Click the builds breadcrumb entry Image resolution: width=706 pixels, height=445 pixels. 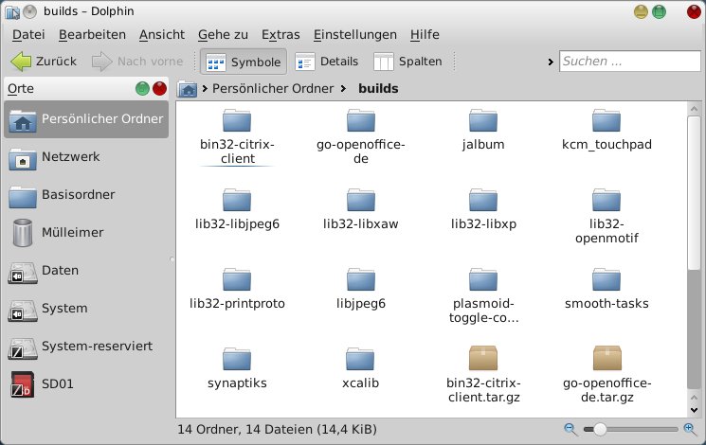[378, 89]
